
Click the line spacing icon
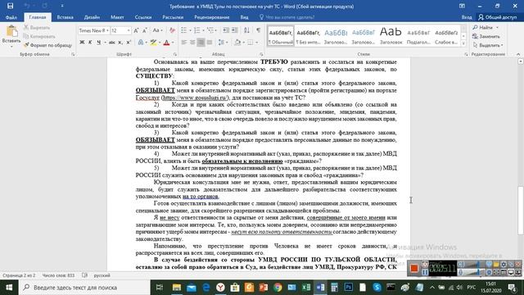221,43
